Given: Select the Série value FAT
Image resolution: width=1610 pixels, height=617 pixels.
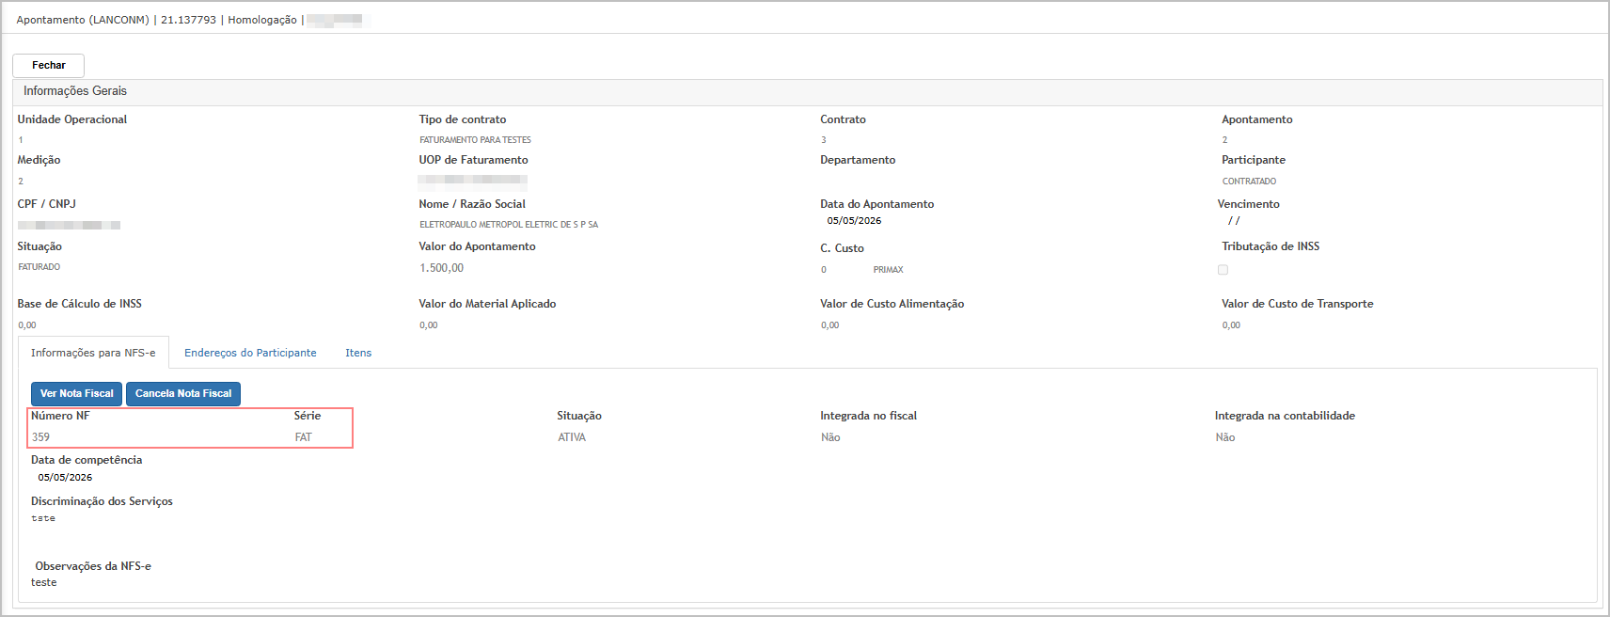Looking at the screenshot, I should pyautogui.click(x=303, y=437).
